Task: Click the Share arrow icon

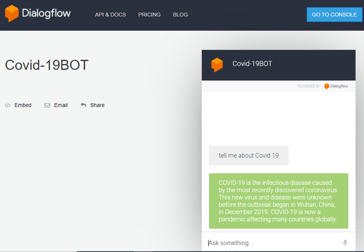Action: pos(83,105)
